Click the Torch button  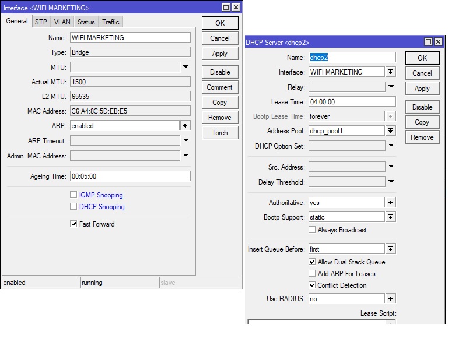219,133
